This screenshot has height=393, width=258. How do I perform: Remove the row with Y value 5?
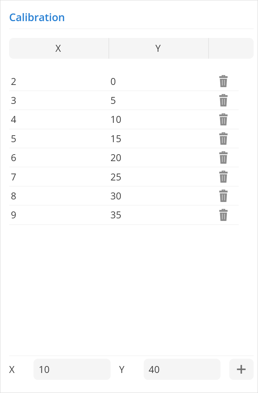[223, 100]
